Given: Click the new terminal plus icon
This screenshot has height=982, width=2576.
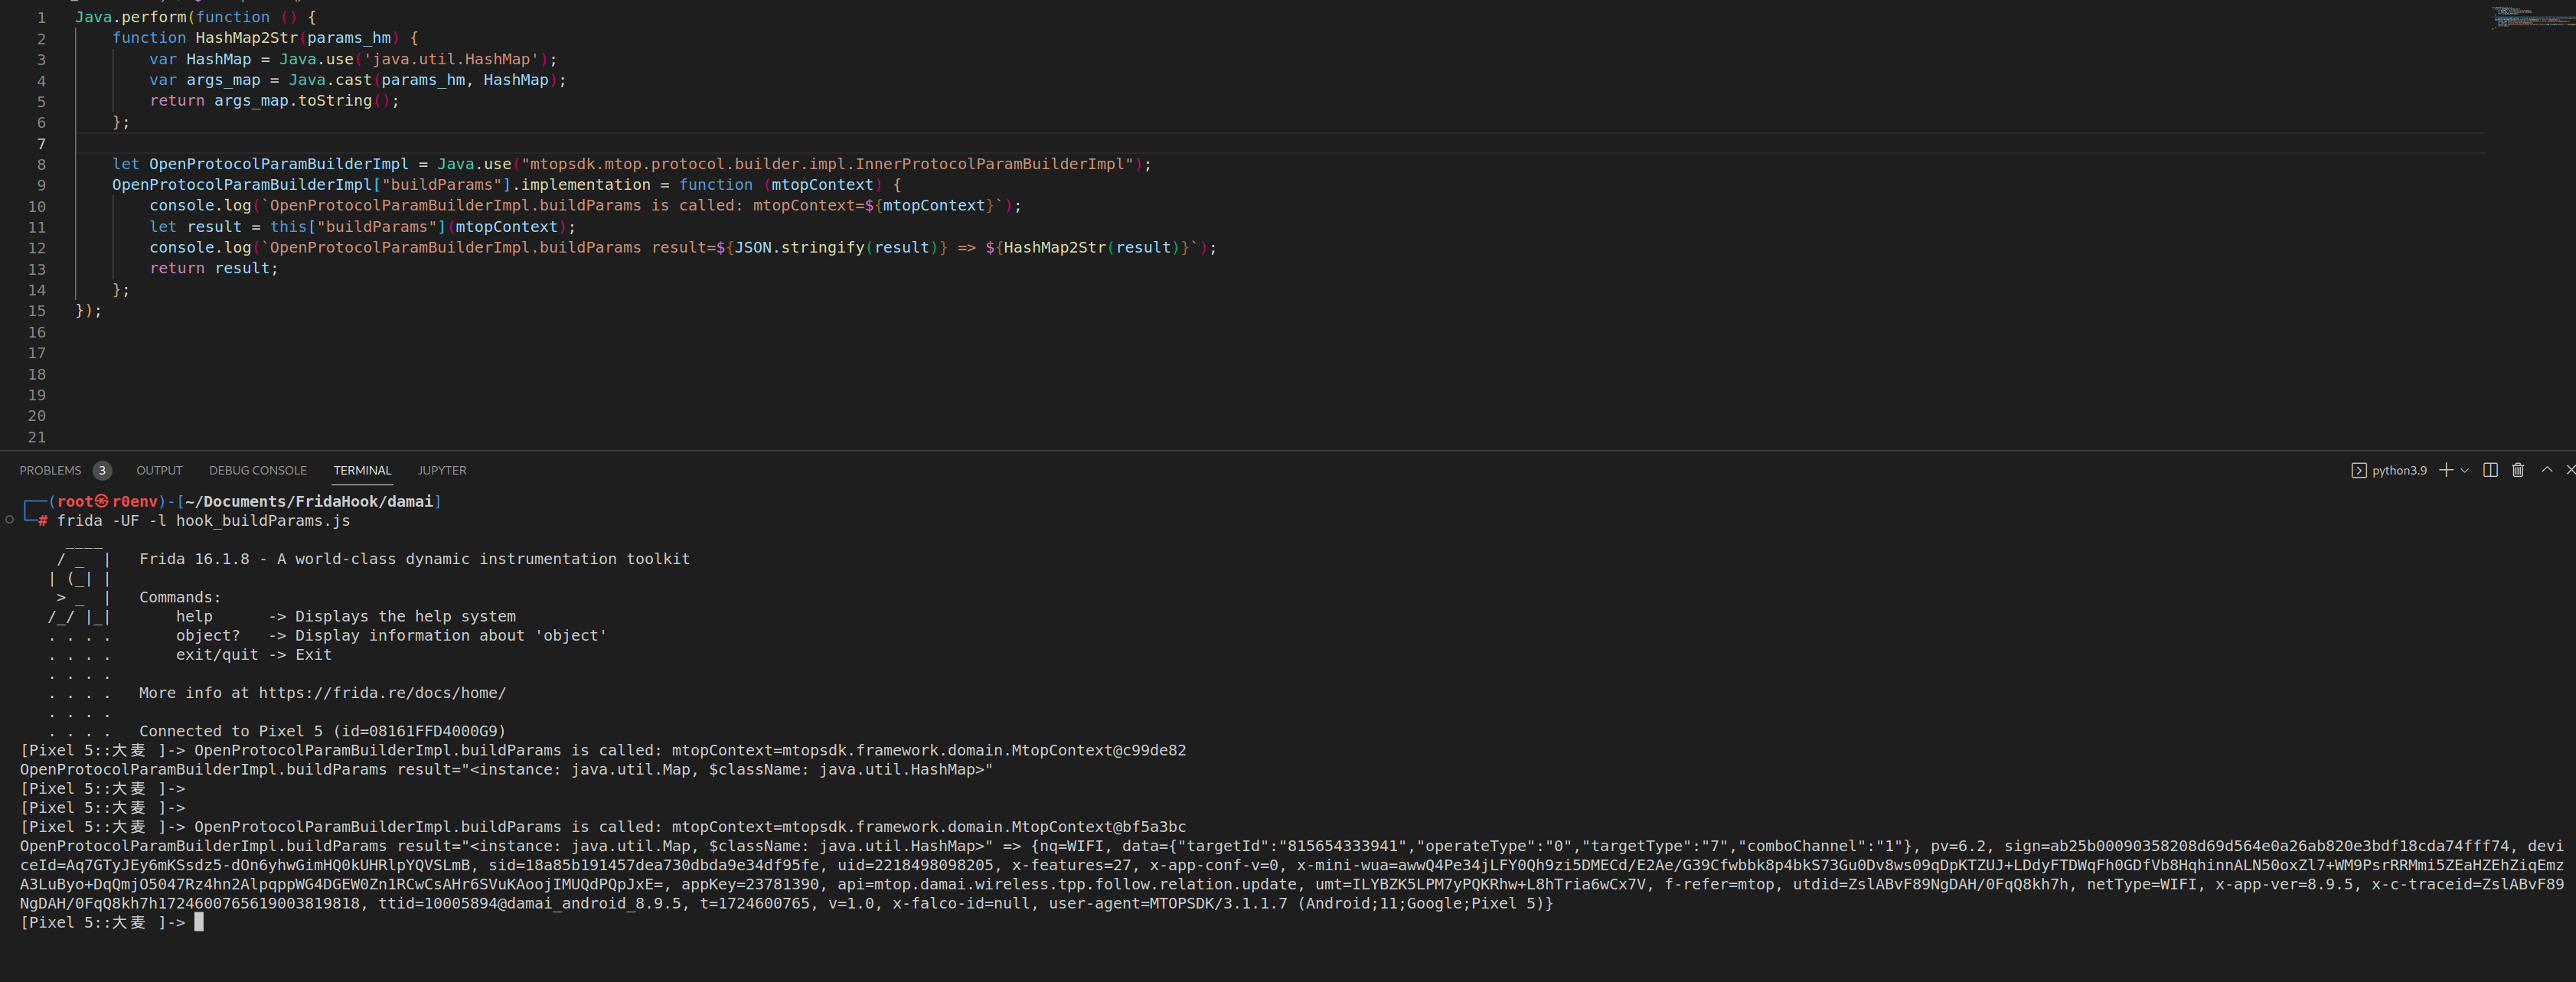Looking at the screenshot, I should point(2445,470).
